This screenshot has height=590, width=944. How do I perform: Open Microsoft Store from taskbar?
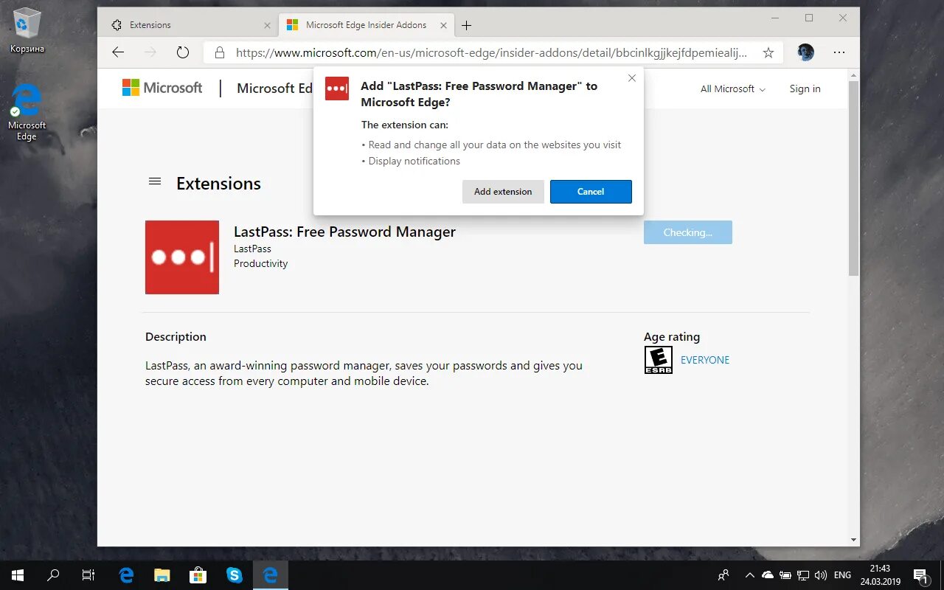coord(198,575)
